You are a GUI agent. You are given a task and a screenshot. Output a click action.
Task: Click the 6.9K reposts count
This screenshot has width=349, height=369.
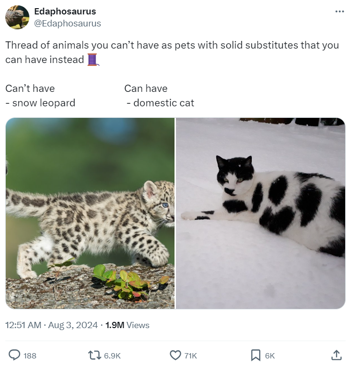click(x=112, y=356)
